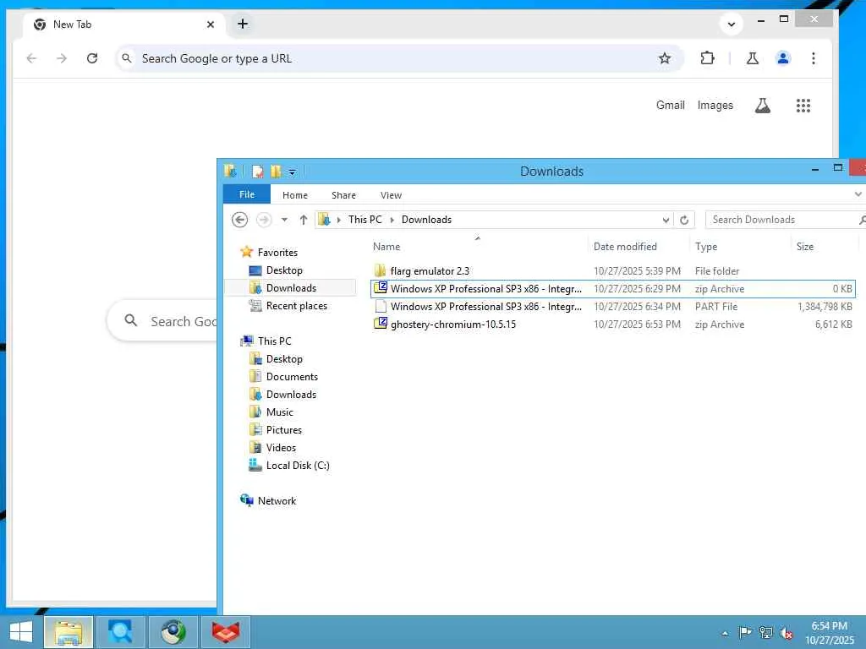Expand the Explorer ribbon chevron
Image resolution: width=866 pixels, height=649 pixels.
click(x=858, y=194)
